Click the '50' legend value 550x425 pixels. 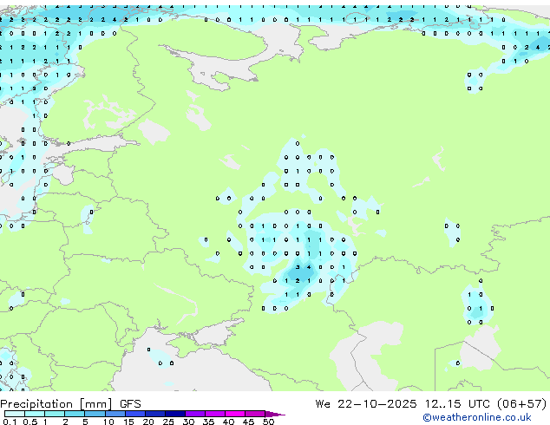268,422
